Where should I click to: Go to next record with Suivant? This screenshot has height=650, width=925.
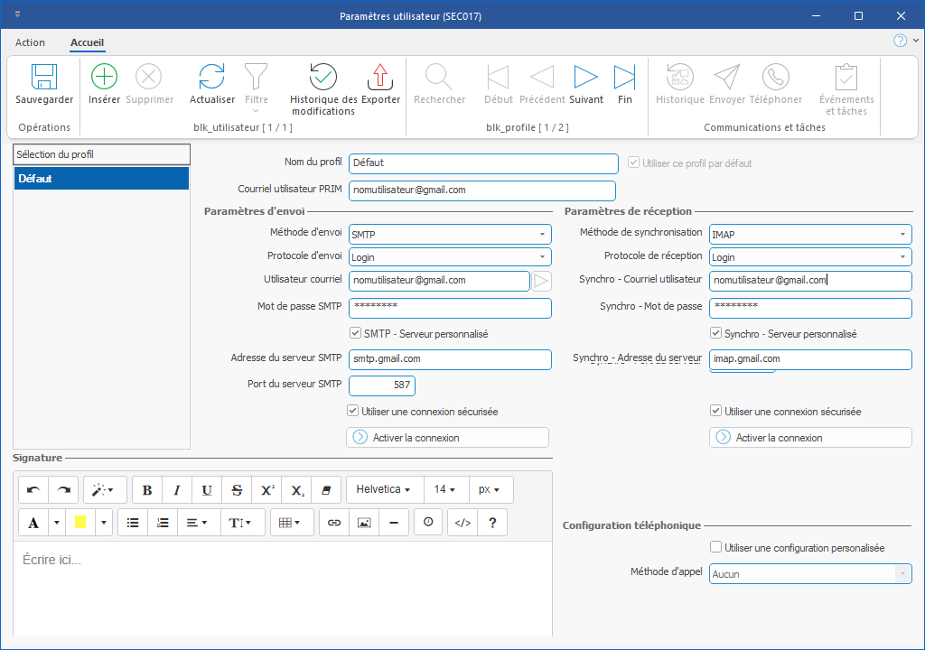pos(586,78)
